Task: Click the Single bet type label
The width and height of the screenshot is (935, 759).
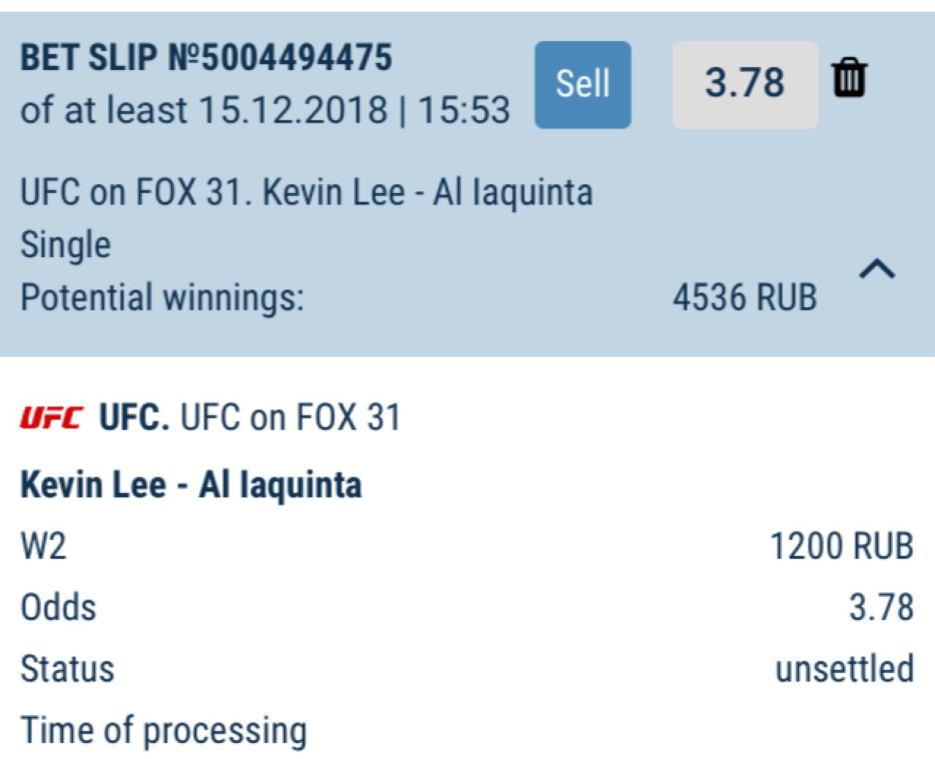Action: (x=66, y=245)
